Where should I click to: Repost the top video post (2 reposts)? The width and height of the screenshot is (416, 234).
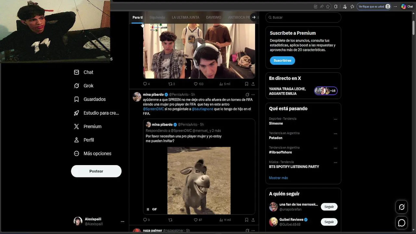(171, 84)
